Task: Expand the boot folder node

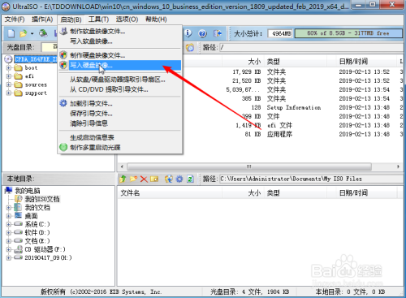Action: pyautogui.click(x=9, y=67)
